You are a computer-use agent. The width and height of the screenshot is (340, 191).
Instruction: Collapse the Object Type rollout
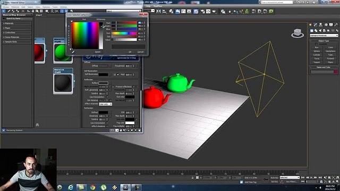(x=324, y=41)
